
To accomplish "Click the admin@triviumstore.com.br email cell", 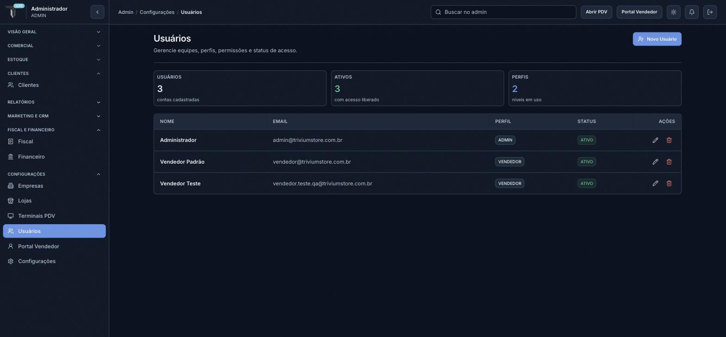I will tap(307, 140).
